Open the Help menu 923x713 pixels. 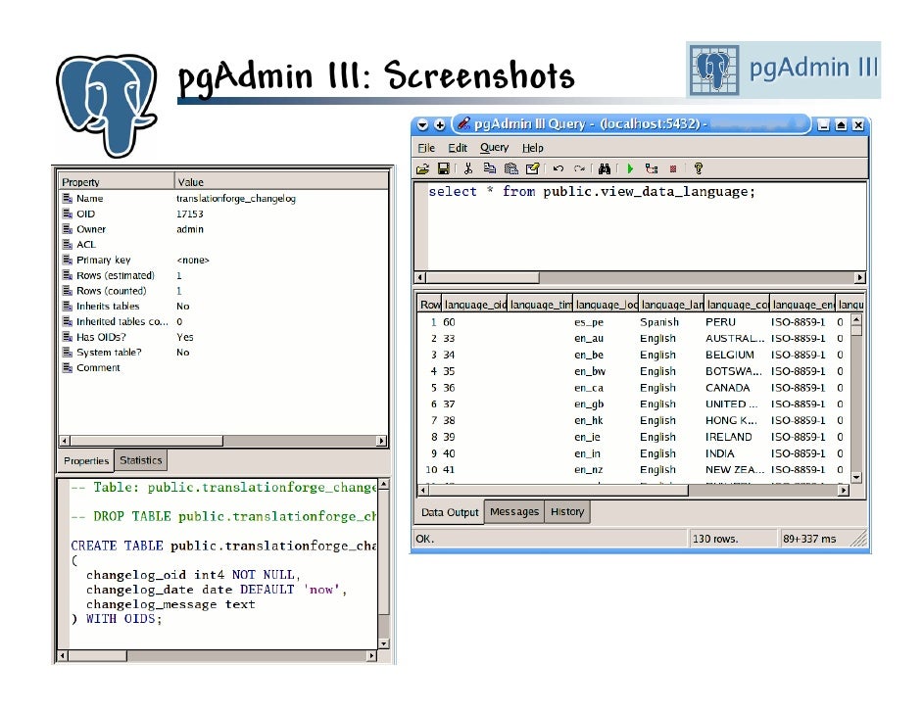click(532, 148)
